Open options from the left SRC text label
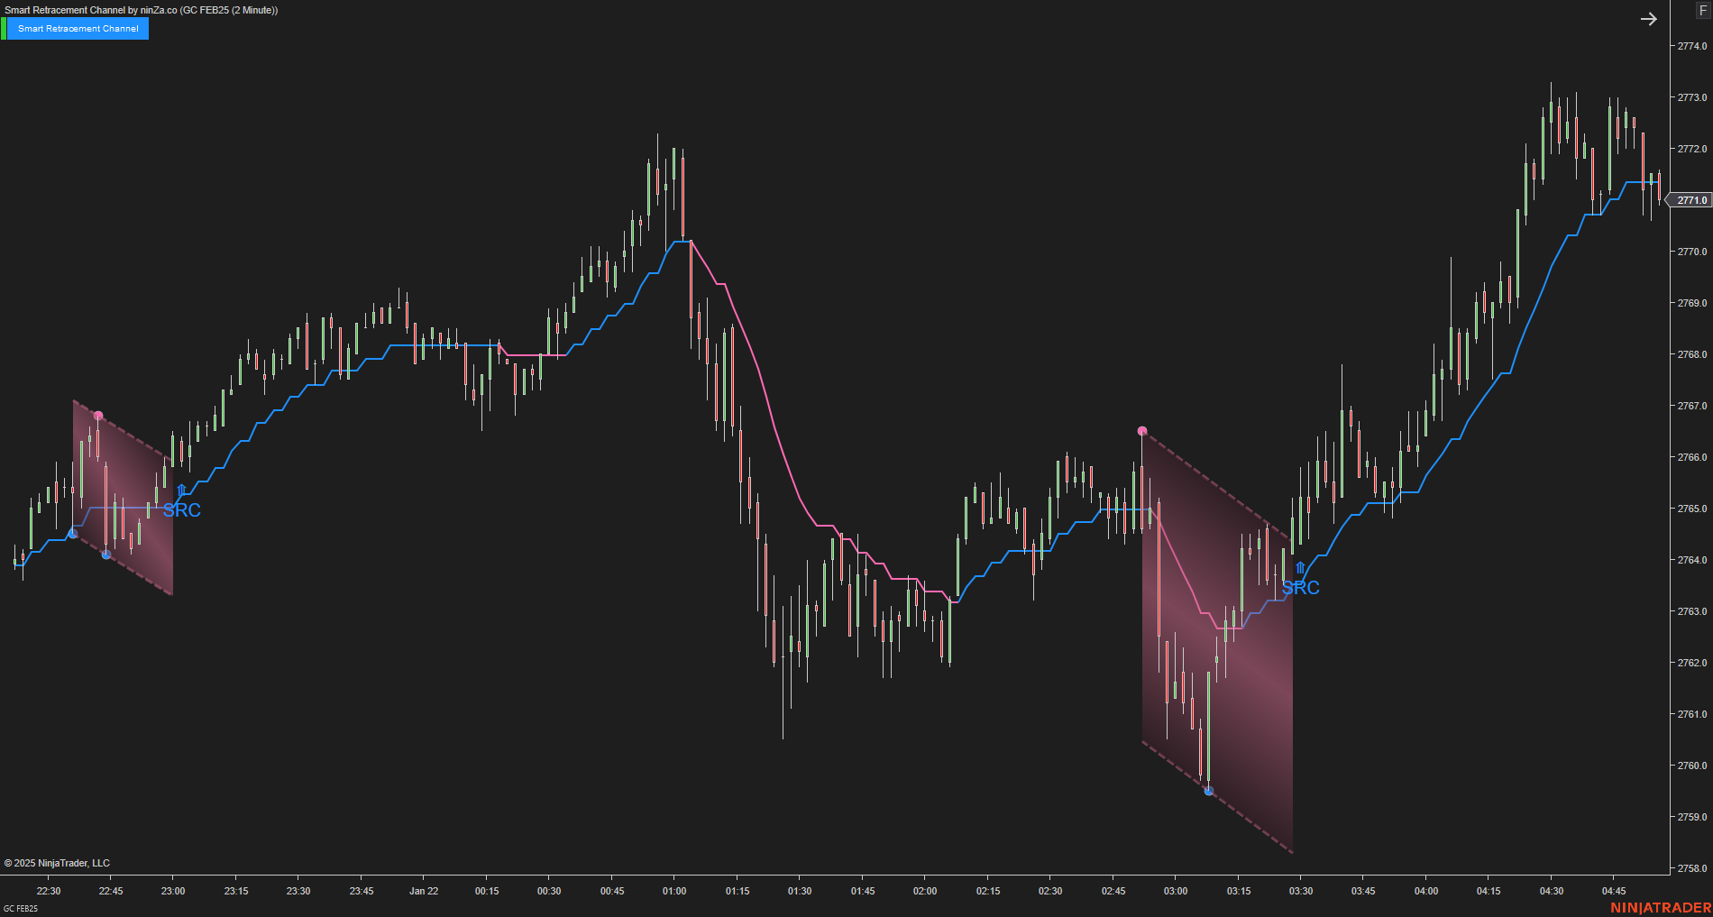Screen dimensions: 1713x917 pos(183,510)
